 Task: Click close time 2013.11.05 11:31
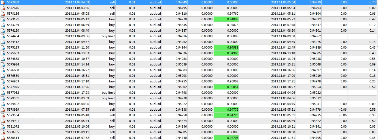[x=283, y=138]
